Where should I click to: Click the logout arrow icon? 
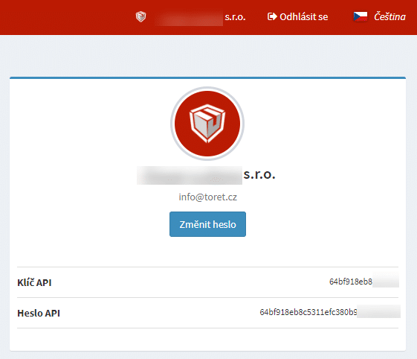click(x=272, y=16)
